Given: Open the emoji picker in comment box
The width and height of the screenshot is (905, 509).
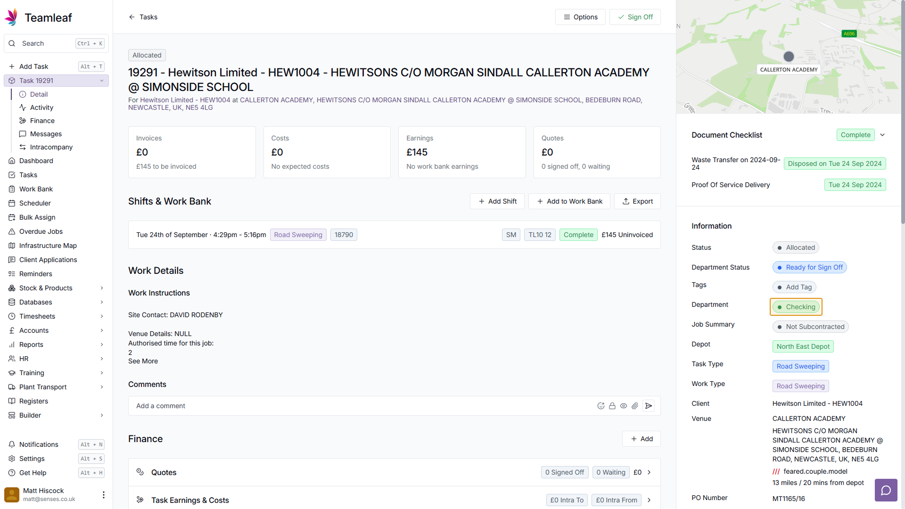Looking at the screenshot, I should (x=601, y=406).
